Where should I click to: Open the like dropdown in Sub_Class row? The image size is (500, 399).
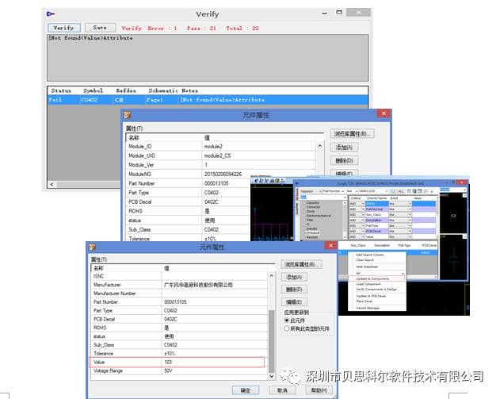click(410, 214)
